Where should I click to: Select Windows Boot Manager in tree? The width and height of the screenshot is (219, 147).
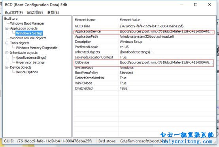pos(27,23)
